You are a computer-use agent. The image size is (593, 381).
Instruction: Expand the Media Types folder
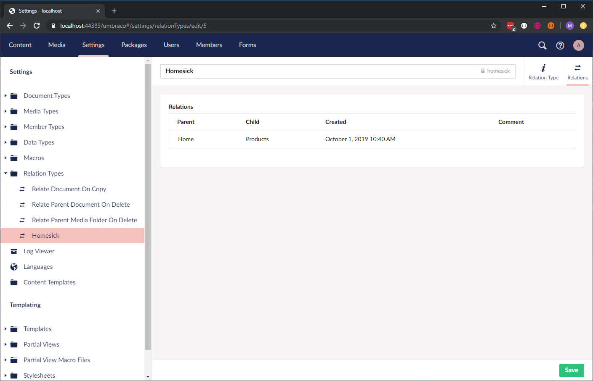5,111
